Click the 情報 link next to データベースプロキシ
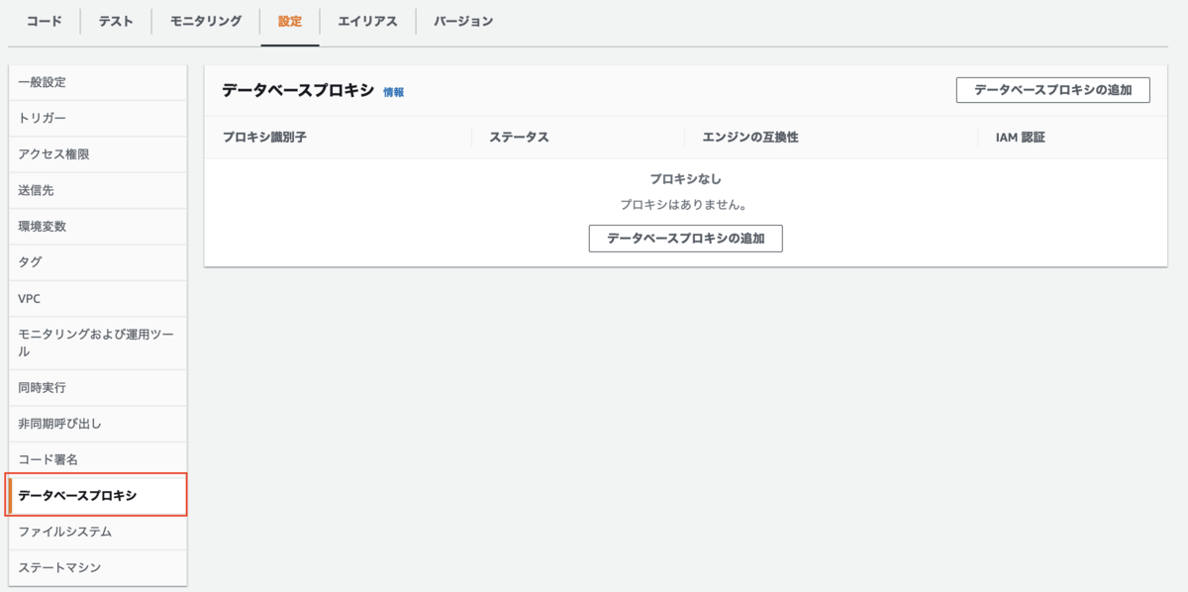1188x592 pixels. click(x=395, y=89)
